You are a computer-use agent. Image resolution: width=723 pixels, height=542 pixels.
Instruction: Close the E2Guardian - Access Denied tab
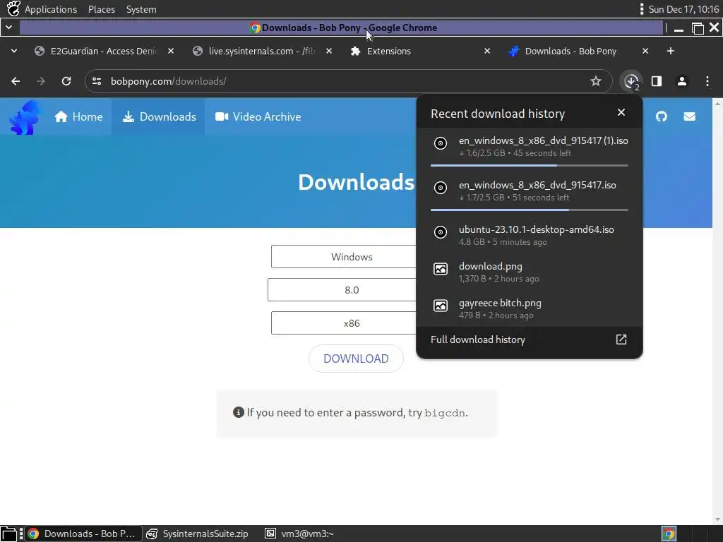171,51
